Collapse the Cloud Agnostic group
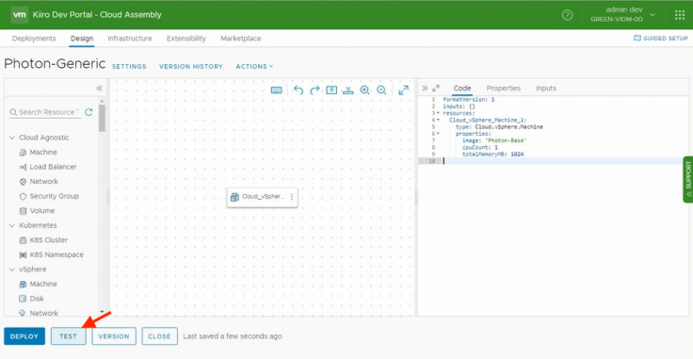 click(12, 138)
